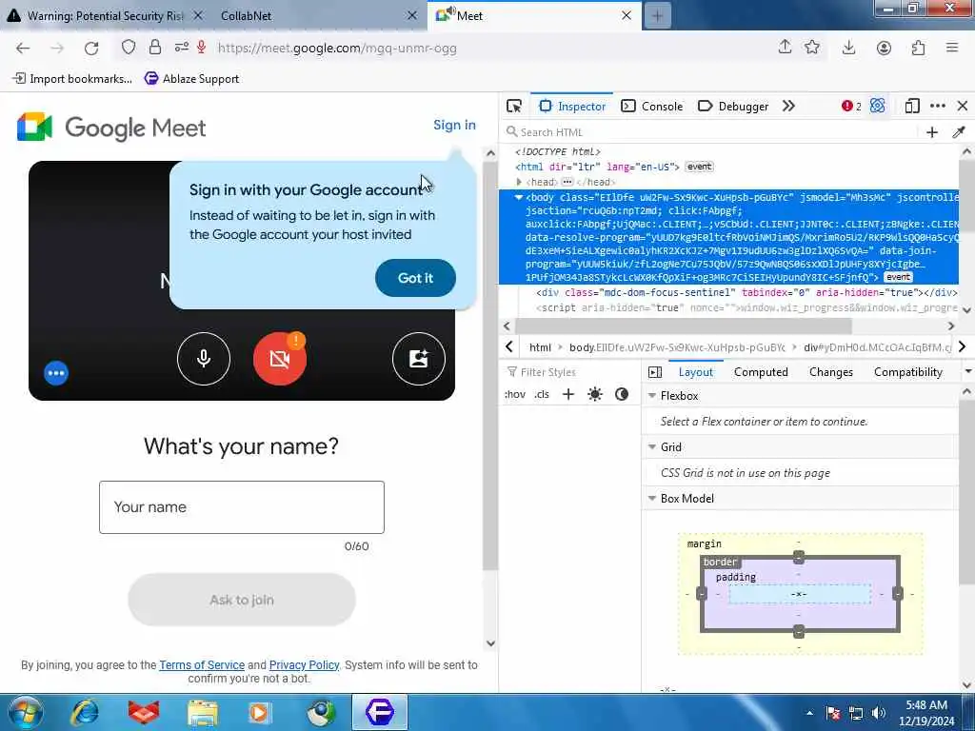The width and height of the screenshot is (975, 731).
Task: Expand the head element node
Action: [519, 182]
